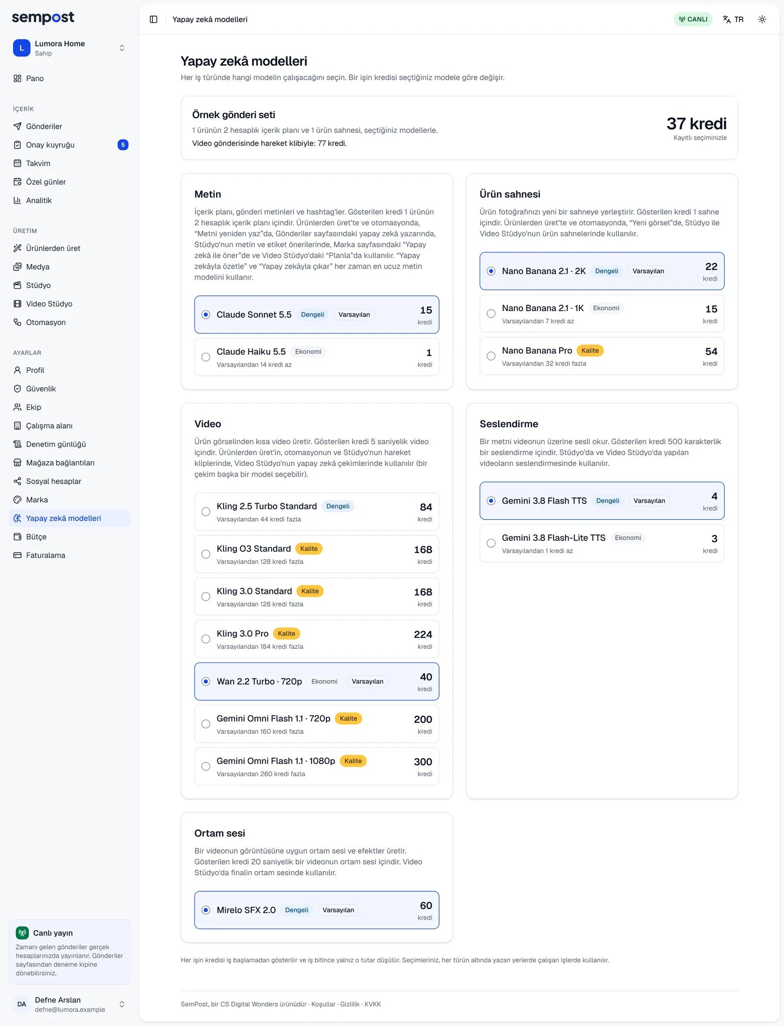
Task: Select Gemini 3.8 Flash-Lite TTS radio
Action: [491, 543]
